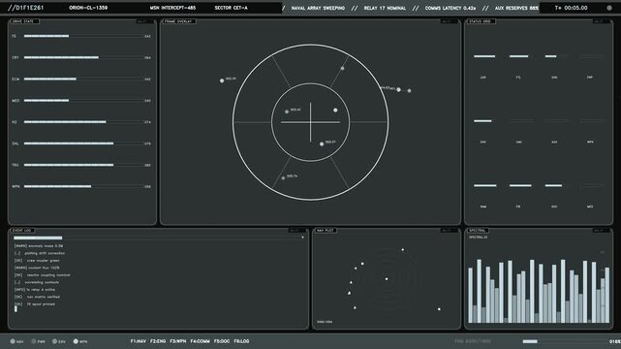Select rightmost contact outside the radar ring

pyautogui.click(x=409, y=91)
